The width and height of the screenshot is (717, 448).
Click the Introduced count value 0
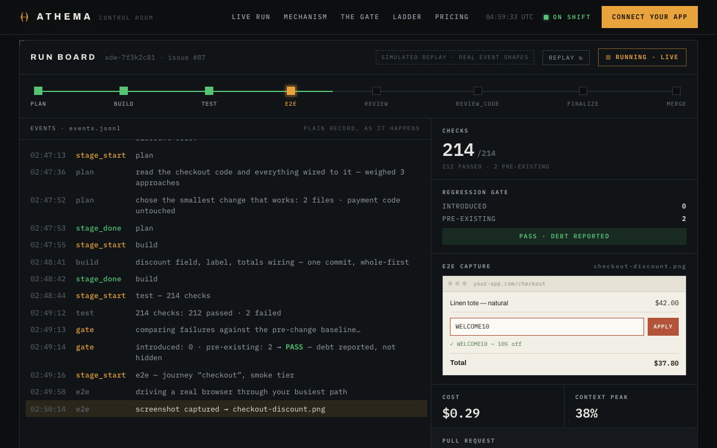click(684, 206)
